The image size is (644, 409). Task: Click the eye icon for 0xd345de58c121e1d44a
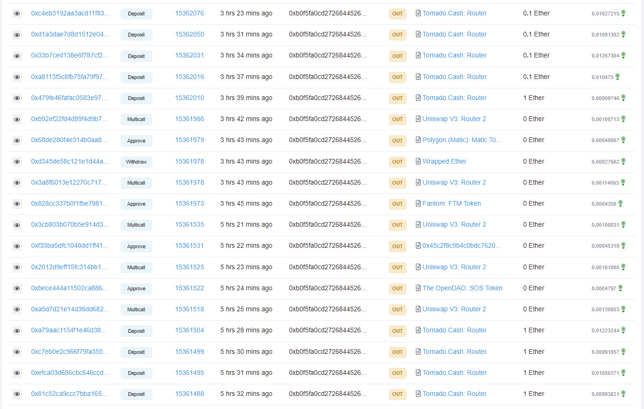17,162
